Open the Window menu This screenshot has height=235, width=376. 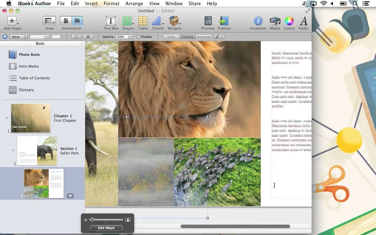tap(174, 4)
